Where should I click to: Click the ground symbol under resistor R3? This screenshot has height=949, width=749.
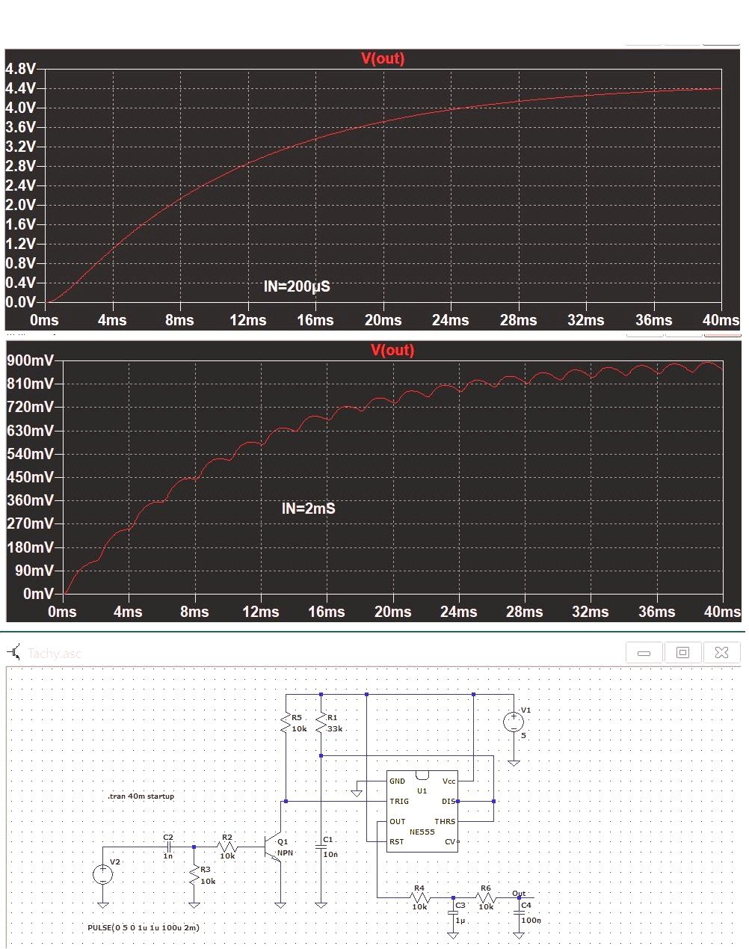(x=194, y=905)
